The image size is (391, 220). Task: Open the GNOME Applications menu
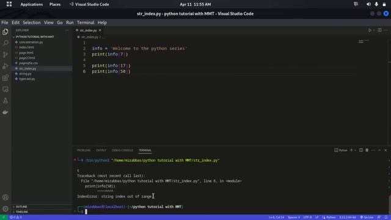point(31,4)
